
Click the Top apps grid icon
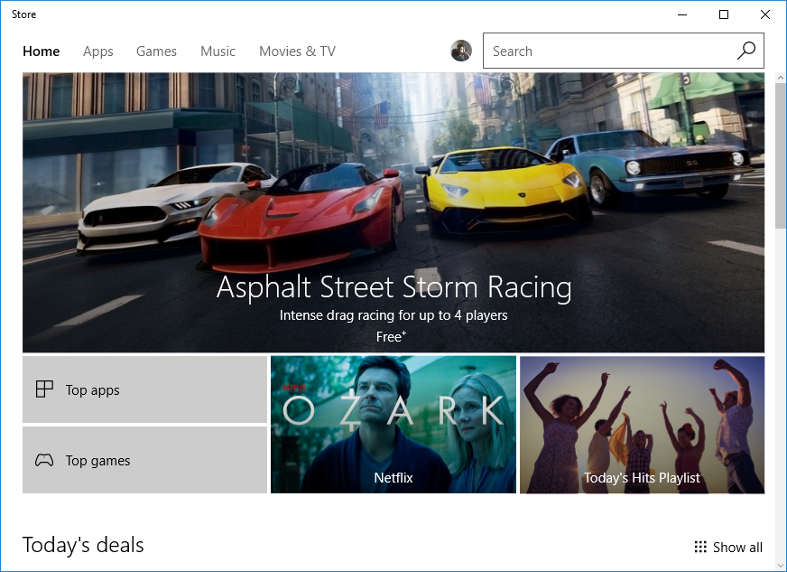[x=44, y=389]
